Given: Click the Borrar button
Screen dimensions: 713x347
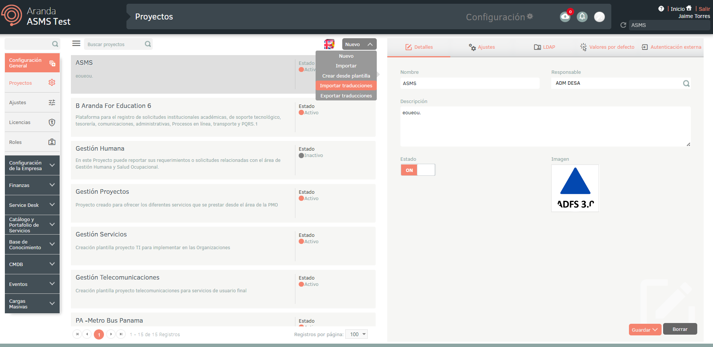Looking at the screenshot, I should (x=680, y=329).
